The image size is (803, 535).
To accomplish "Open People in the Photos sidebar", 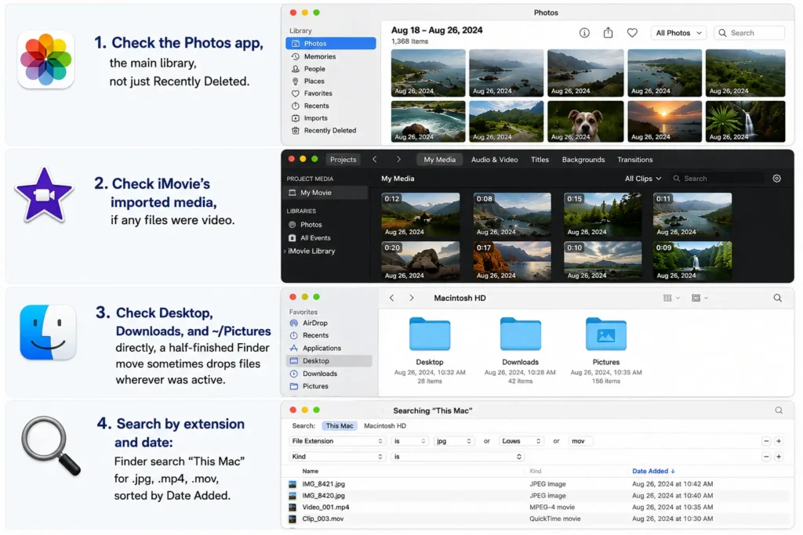I will point(314,68).
